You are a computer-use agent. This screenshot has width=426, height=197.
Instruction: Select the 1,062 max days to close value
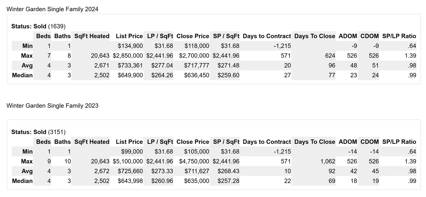[x=328, y=162]
